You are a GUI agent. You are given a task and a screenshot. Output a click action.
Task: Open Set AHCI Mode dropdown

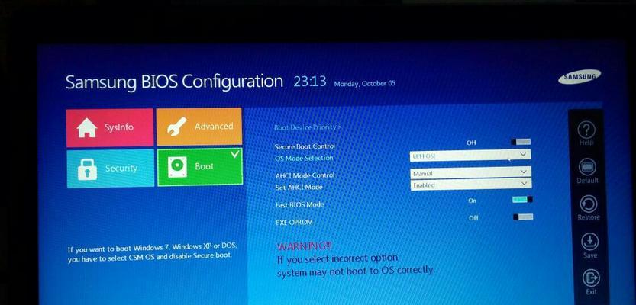470,185
